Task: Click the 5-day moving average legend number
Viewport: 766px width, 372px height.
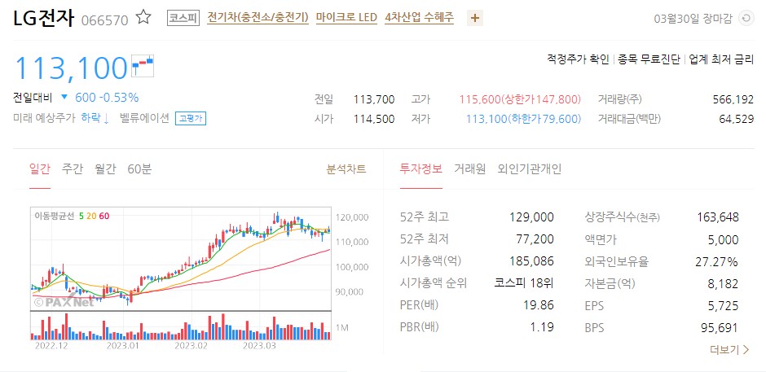Action: pos(81,216)
